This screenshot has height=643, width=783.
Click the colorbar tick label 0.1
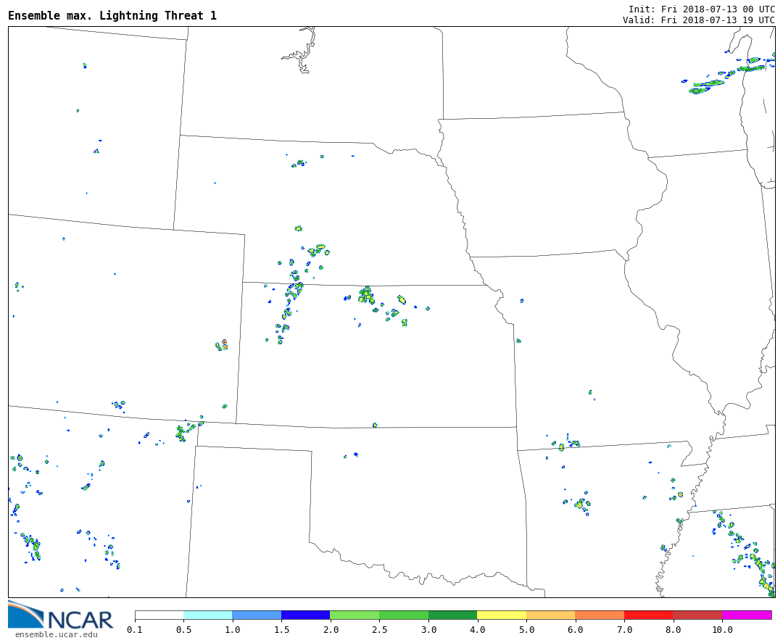[135, 630]
